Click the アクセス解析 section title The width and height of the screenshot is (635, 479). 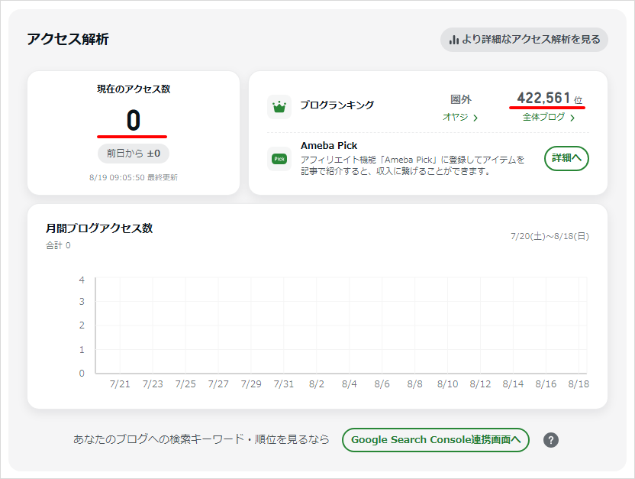click(x=68, y=39)
